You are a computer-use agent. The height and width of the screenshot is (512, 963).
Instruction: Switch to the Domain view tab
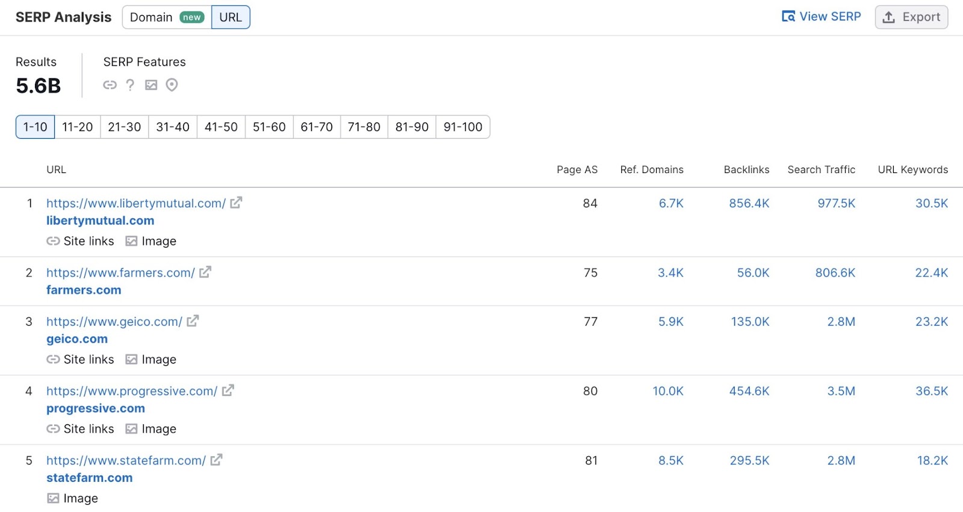167,17
